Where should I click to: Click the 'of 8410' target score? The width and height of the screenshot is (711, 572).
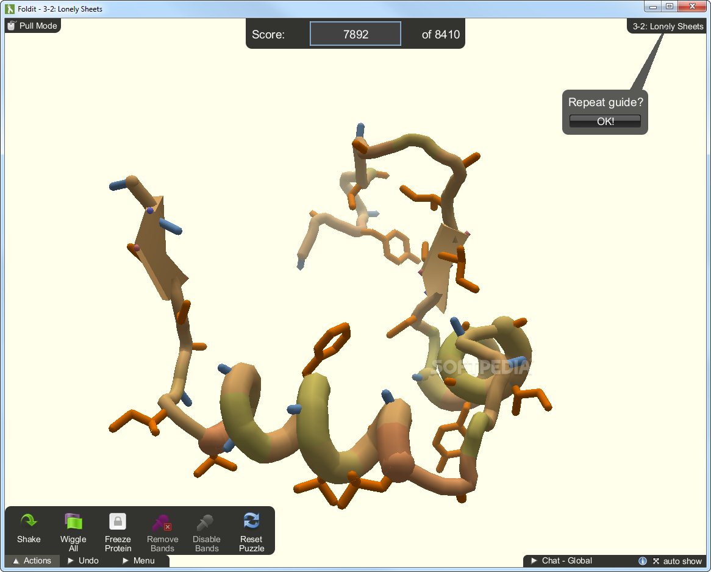441,35
